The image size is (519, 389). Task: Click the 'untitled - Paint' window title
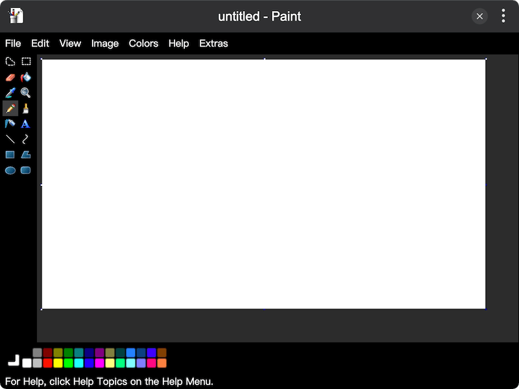coord(259,16)
